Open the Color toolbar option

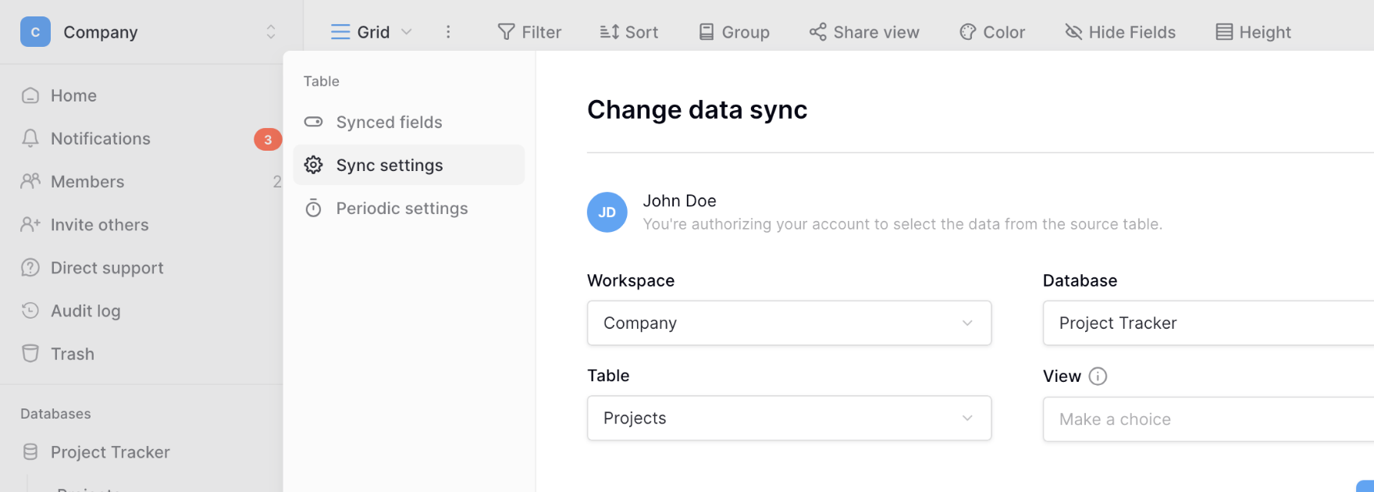pyautogui.click(x=992, y=32)
